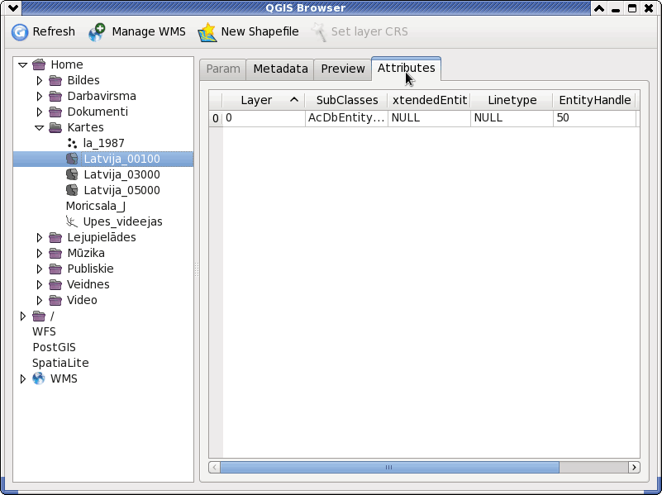Click the Video folder icon
This screenshot has height=495, width=662.
55,300
